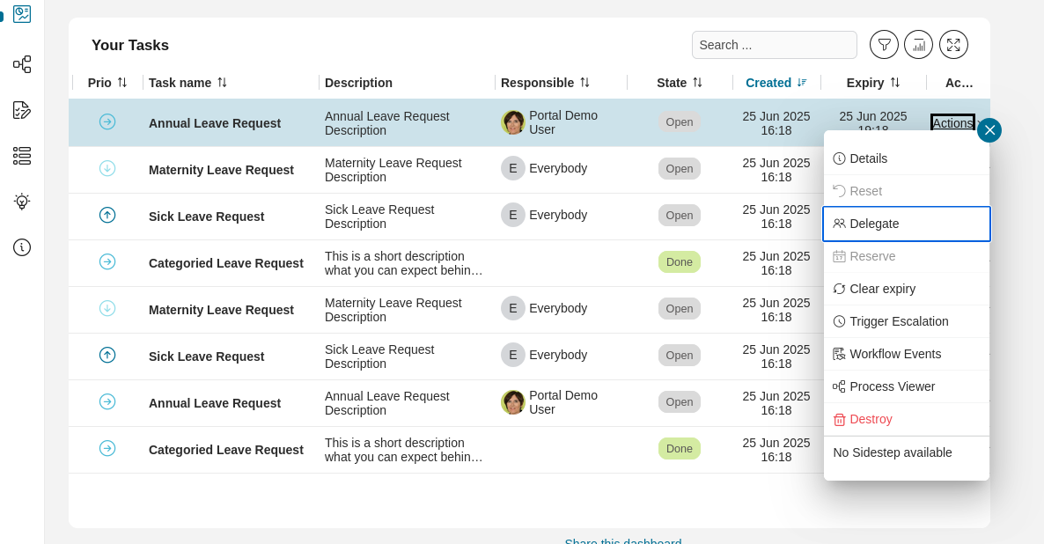The image size is (1044, 544).
Task: Click the first Categoried Leave Request task name
Action: point(225,263)
